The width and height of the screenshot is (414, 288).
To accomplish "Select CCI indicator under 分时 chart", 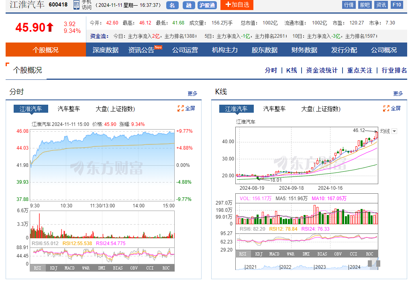I will click(x=150, y=268).
